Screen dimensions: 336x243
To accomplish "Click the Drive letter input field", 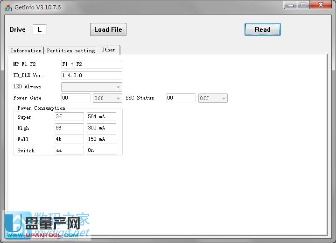I will click(40, 29).
